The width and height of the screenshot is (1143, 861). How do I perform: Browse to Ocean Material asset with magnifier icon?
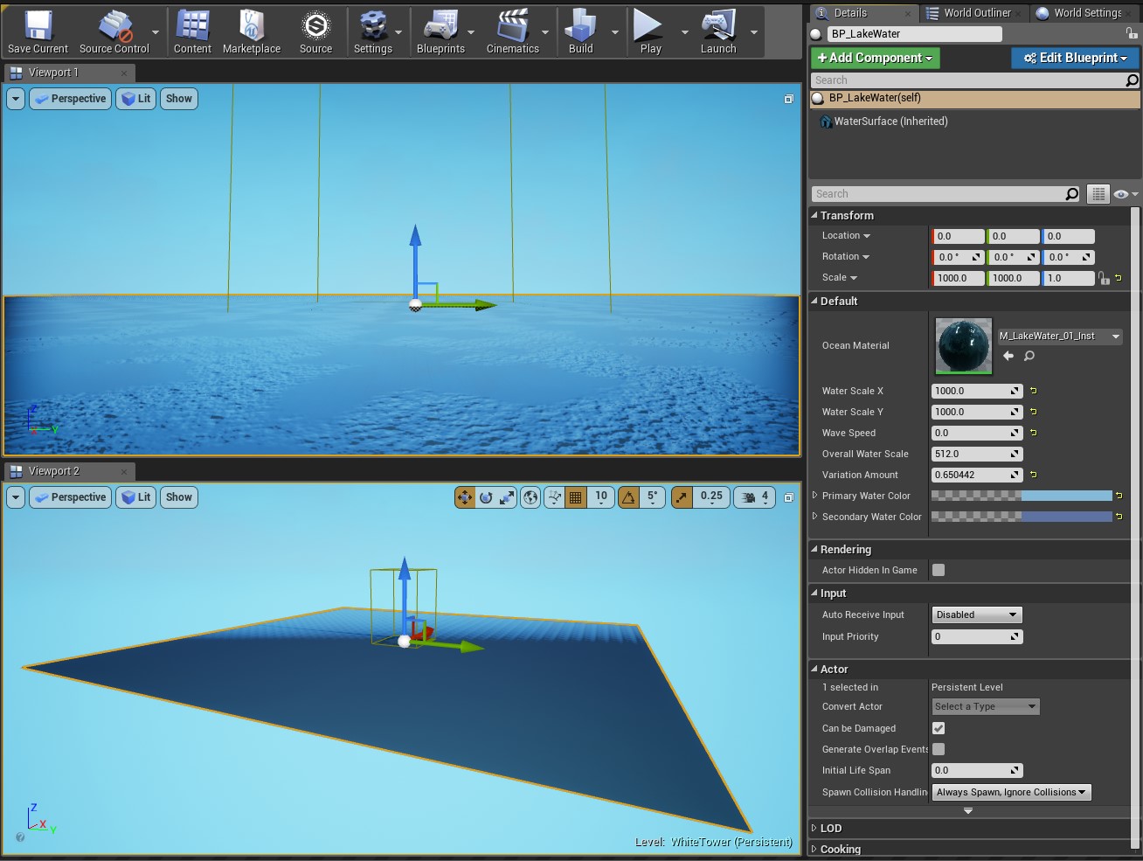pyautogui.click(x=1029, y=356)
